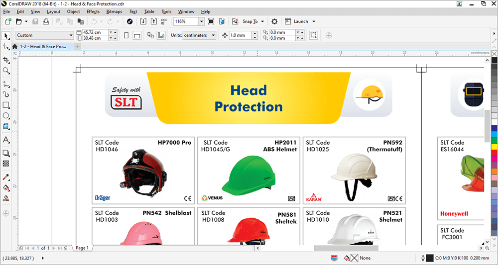Click the Search content round icon

129,21
